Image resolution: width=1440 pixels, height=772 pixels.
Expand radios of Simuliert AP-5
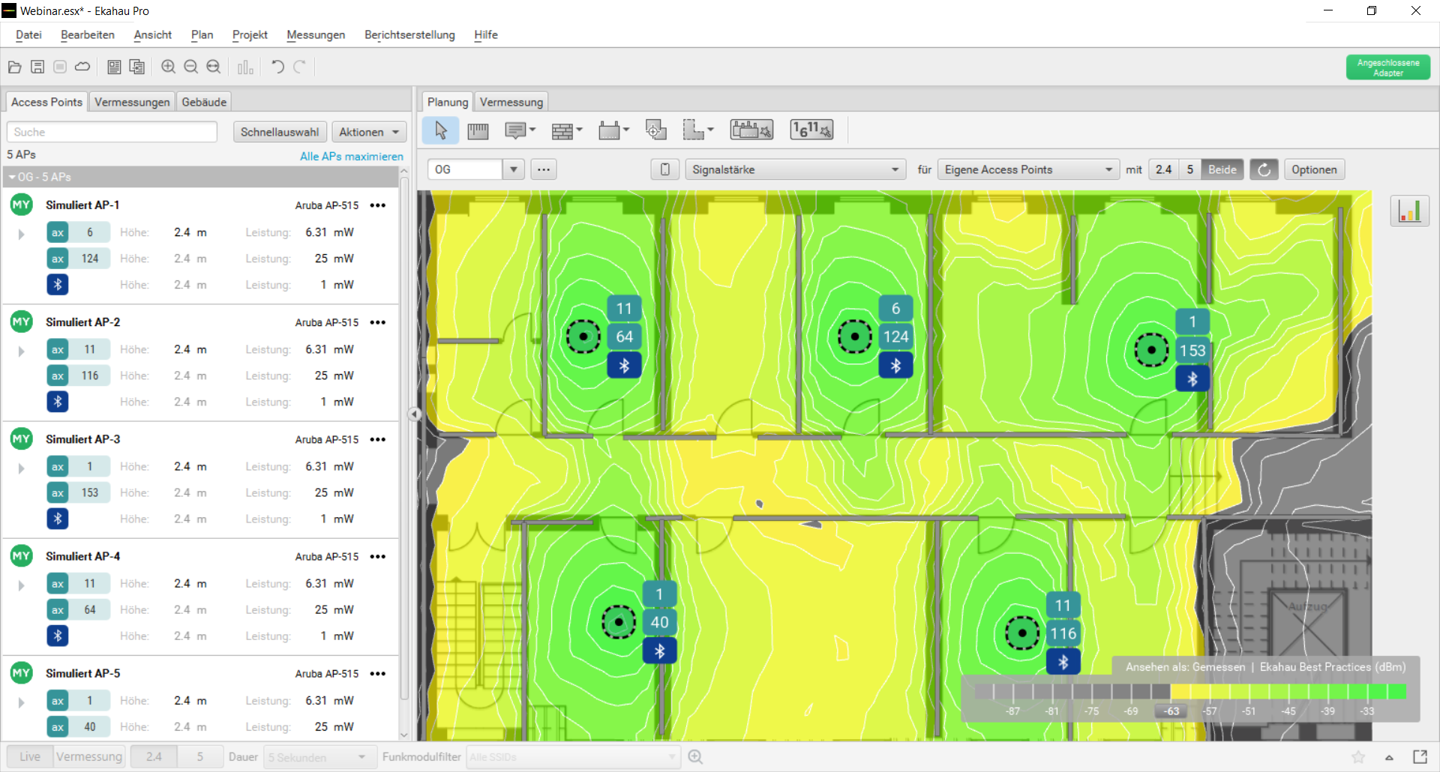pyautogui.click(x=21, y=702)
